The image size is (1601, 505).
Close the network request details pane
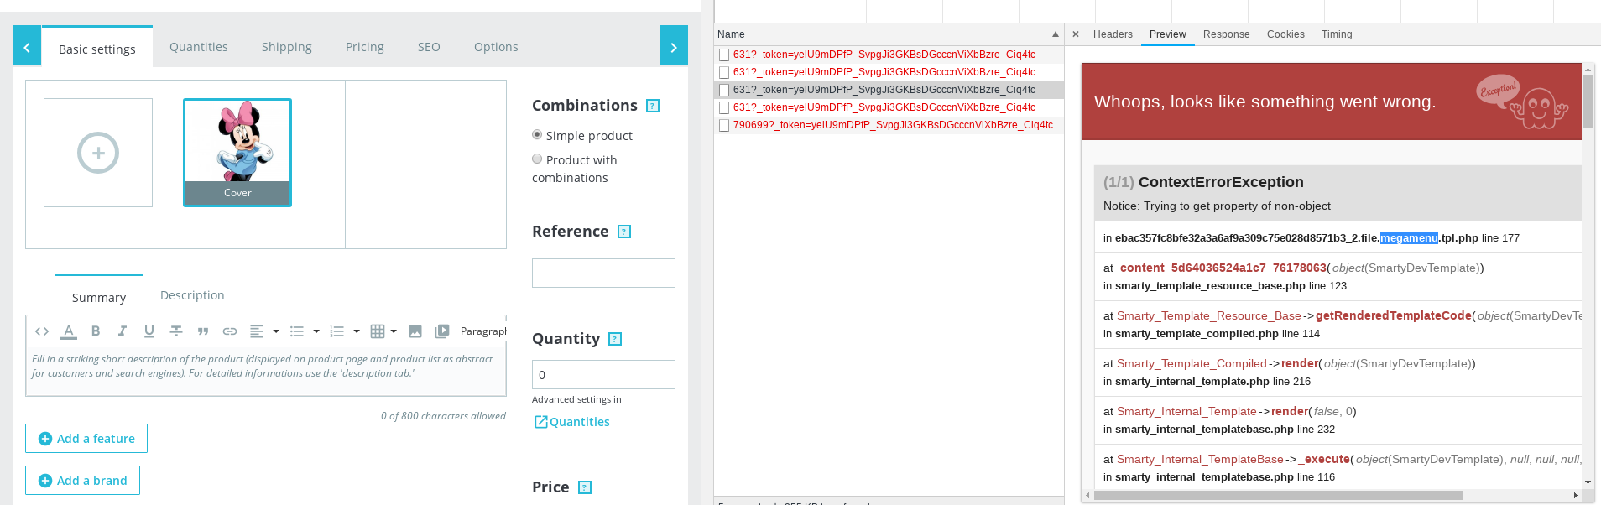1076,34
